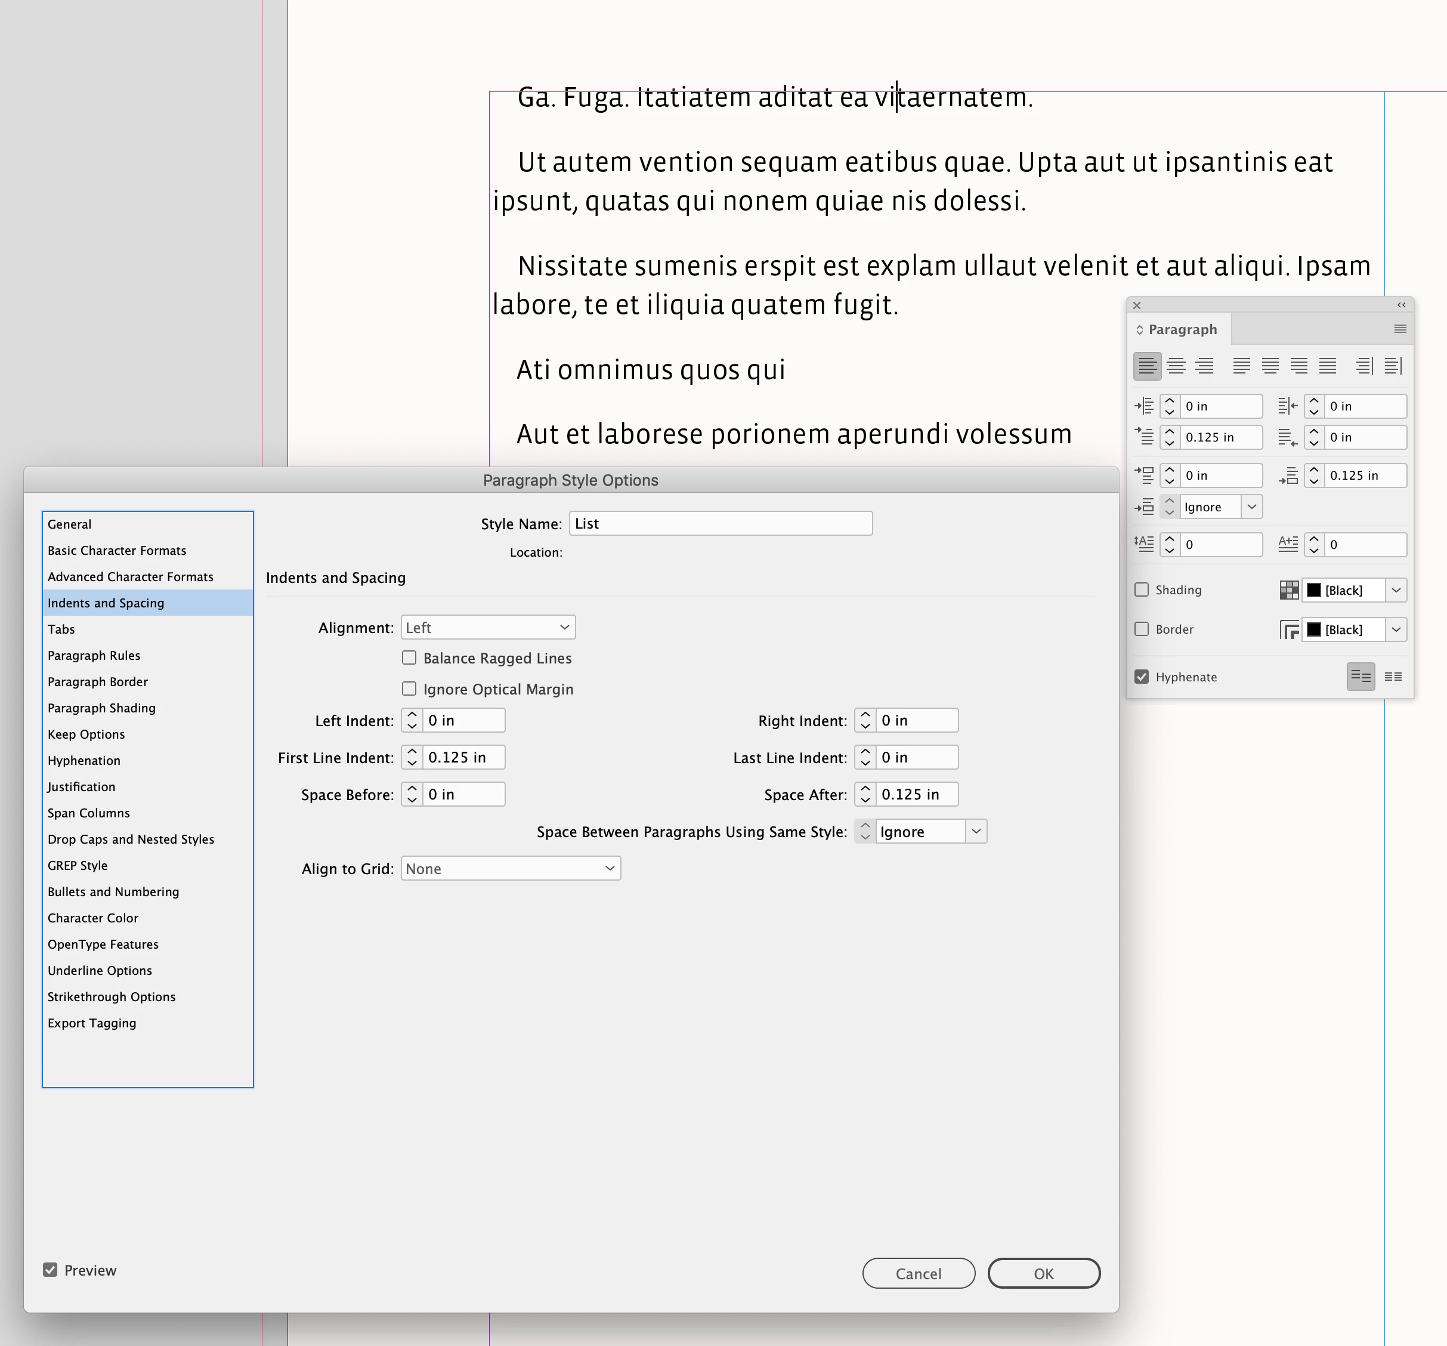1447x1346 pixels.
Task: Select the Align to Baseline Grid icon
Action: pos(1392,676)
